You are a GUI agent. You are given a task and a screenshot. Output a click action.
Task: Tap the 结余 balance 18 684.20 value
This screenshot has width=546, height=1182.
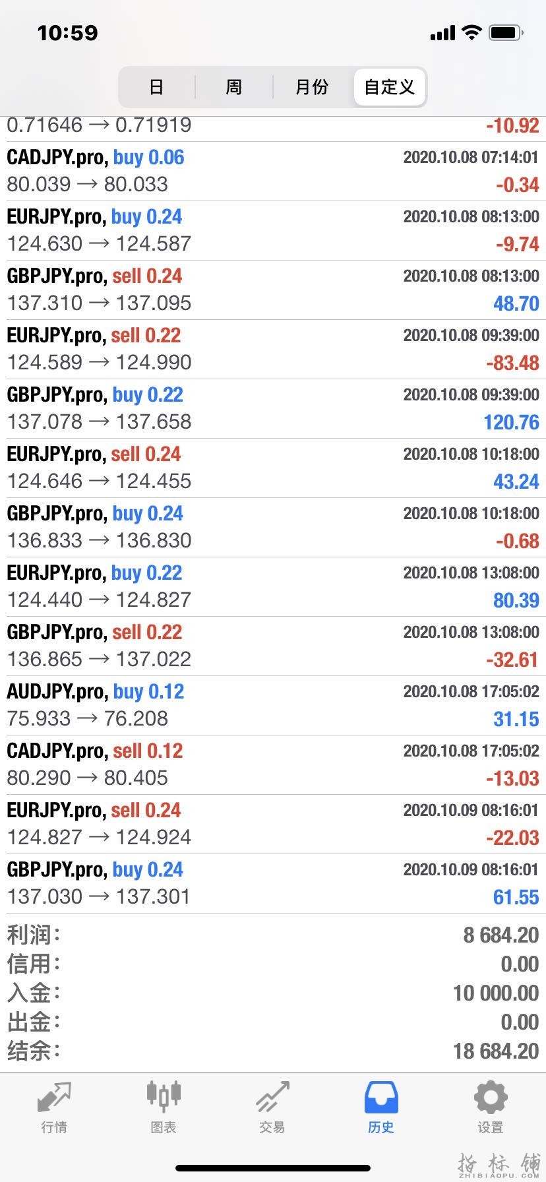point(496,1051)
